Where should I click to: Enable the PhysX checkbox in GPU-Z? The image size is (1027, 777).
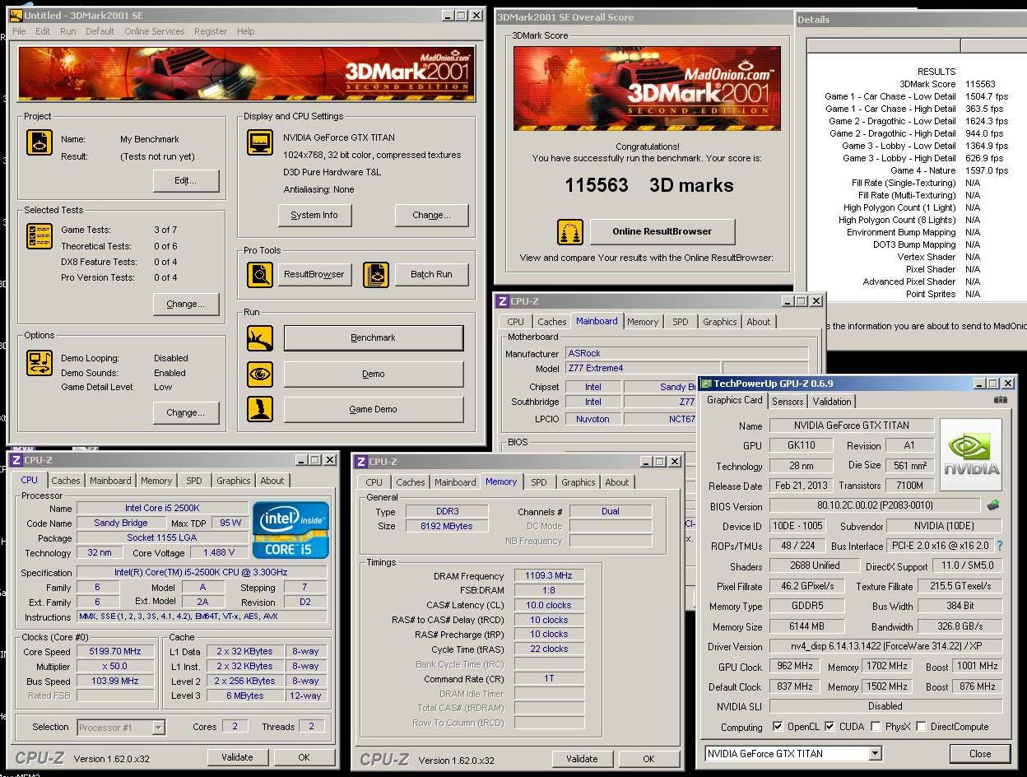(876, 727)
